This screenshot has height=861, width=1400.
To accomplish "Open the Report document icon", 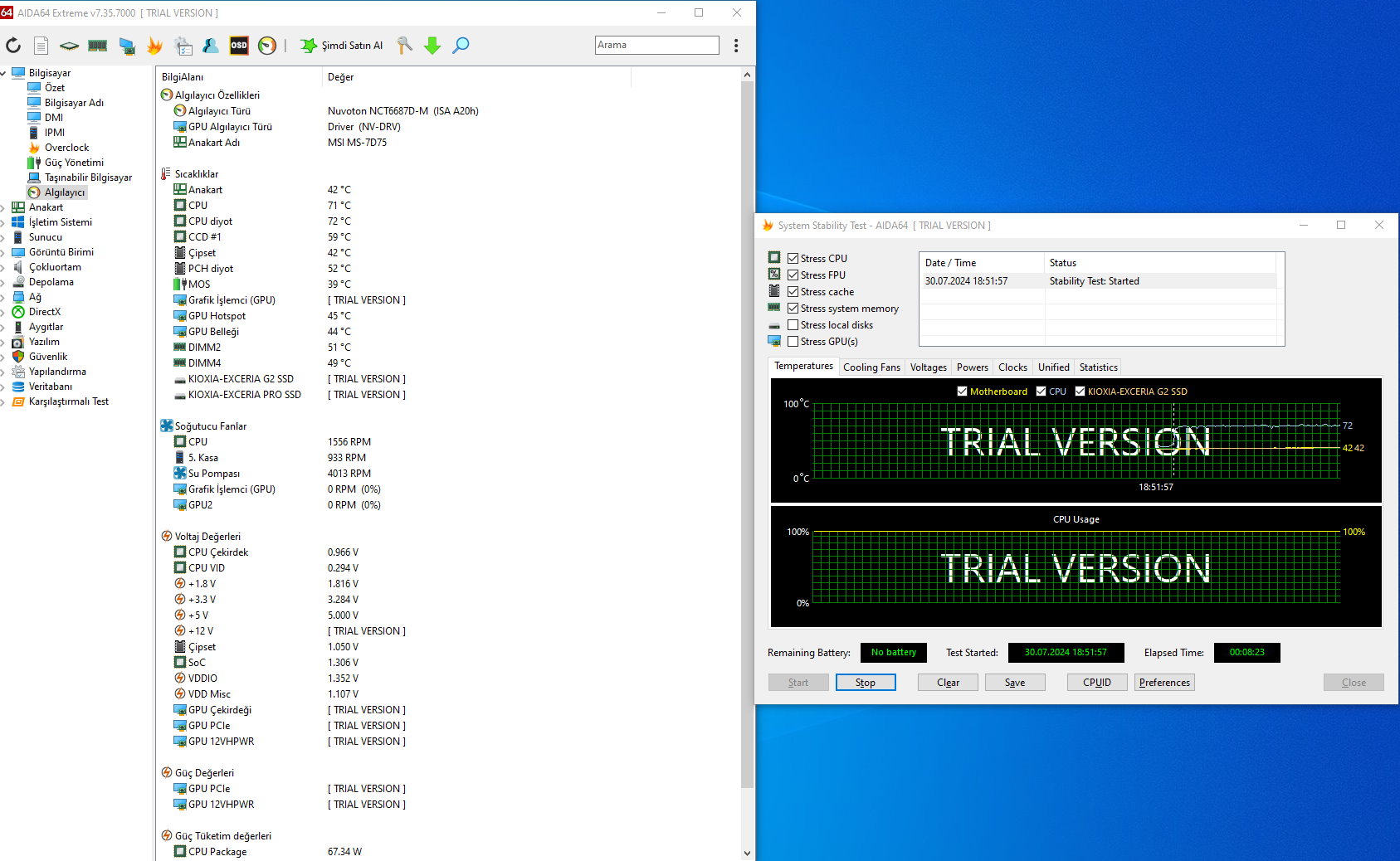I will [x=41, y=46].
